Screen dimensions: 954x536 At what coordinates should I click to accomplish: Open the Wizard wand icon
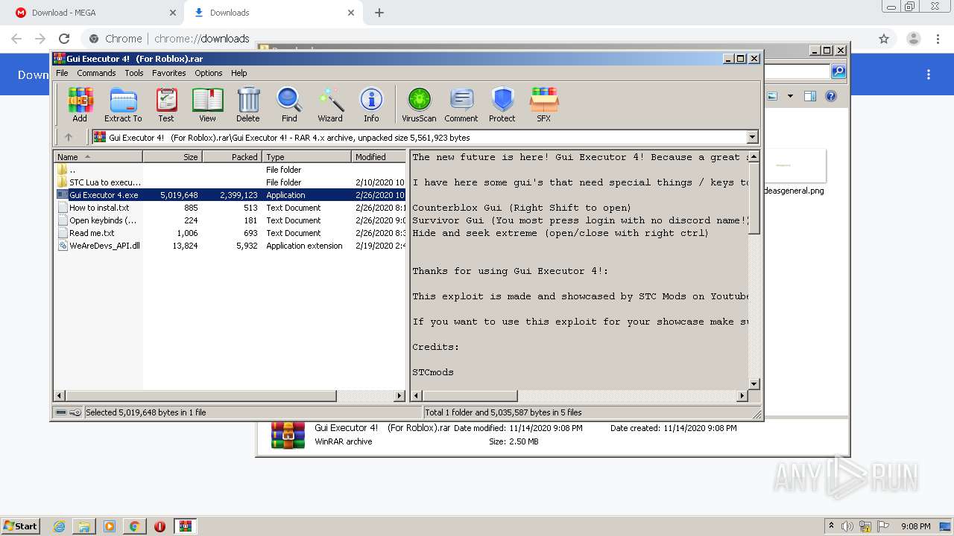click(x=330, y=104)
